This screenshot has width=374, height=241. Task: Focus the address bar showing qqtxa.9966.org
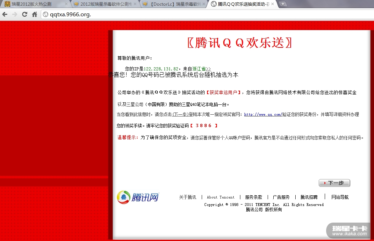pos(207,15)
